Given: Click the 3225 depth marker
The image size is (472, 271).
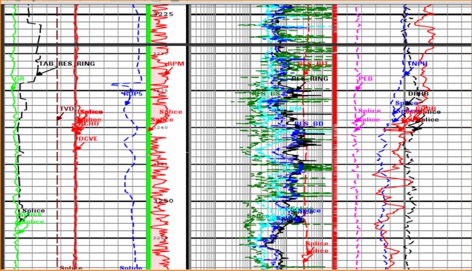Looking at the screenshot, I should point(162,14).
